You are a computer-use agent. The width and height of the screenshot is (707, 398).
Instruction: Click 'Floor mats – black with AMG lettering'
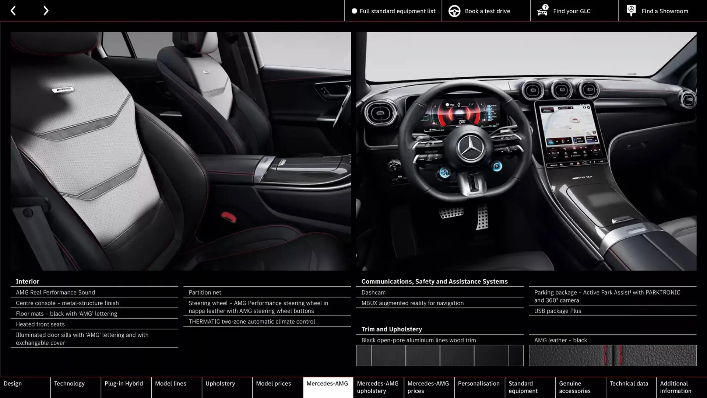coord(66,314)
